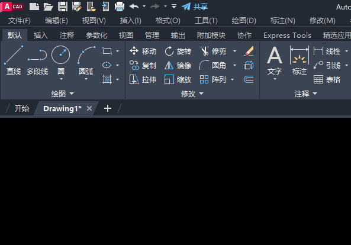This screenshot has height=245, width=351.
Task: Switch to the 默认 ribbon tab
Action: pyautogui.click(x=15, y=35)
